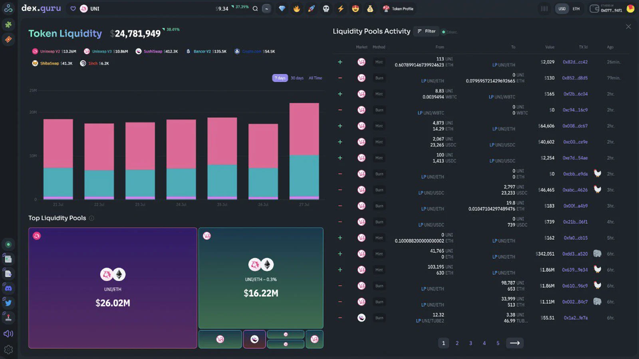The width and height of the screenshot is (639, 359).
Task: Click the dex.guru knot sidebar logo
Action: pyautogui.click(x=8, y=8)
